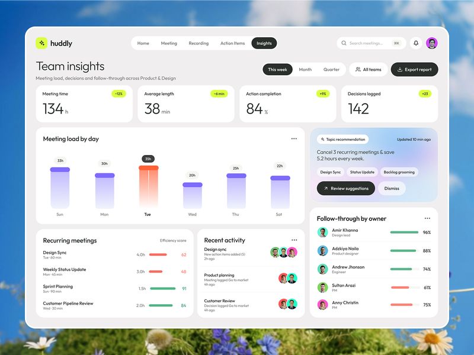Screen dimensions: 474x355
Task: Switch range to Quarter
Action: [331, 69]
